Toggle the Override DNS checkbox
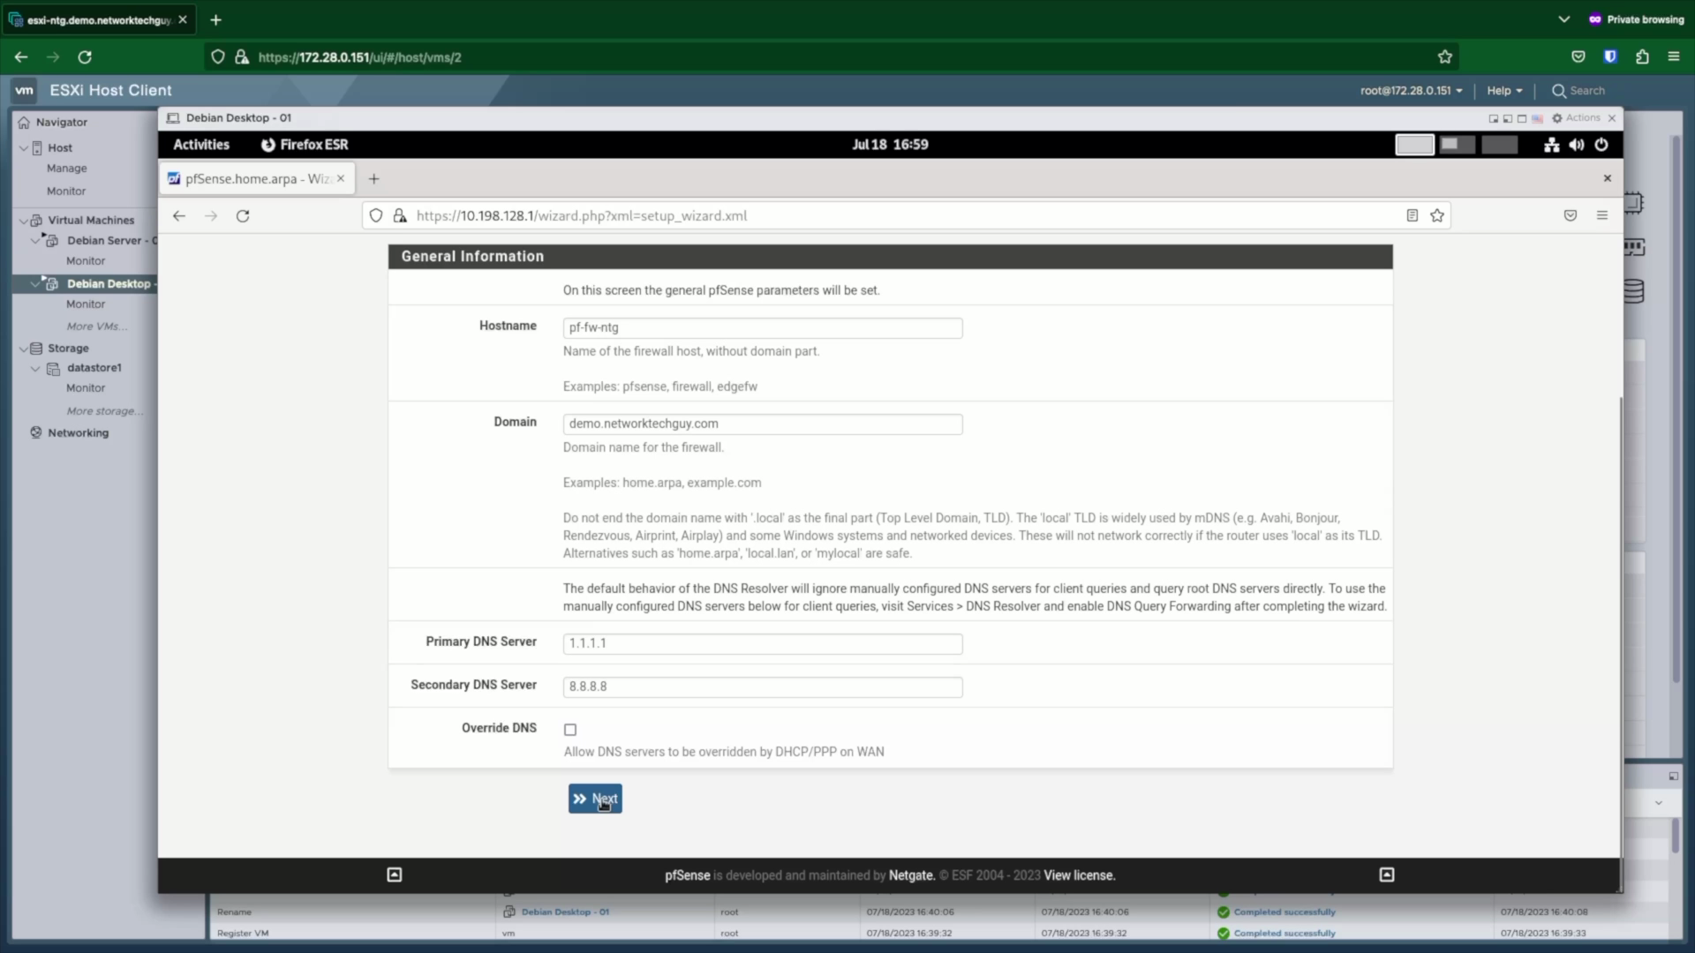The height and width of the screenshot is (953, 1695). (570, 730)
